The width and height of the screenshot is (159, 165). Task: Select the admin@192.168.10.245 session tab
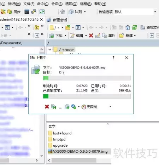pyautogui.click(x=19, y=19)
